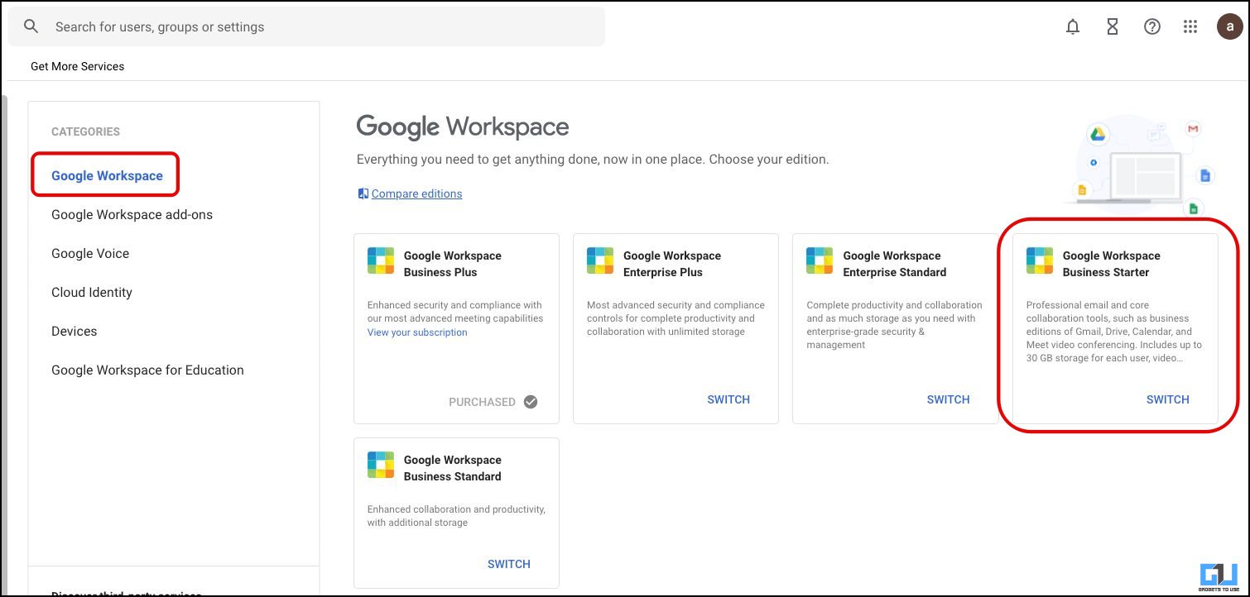
Task: Click View your subscription link
Action: 417,331
